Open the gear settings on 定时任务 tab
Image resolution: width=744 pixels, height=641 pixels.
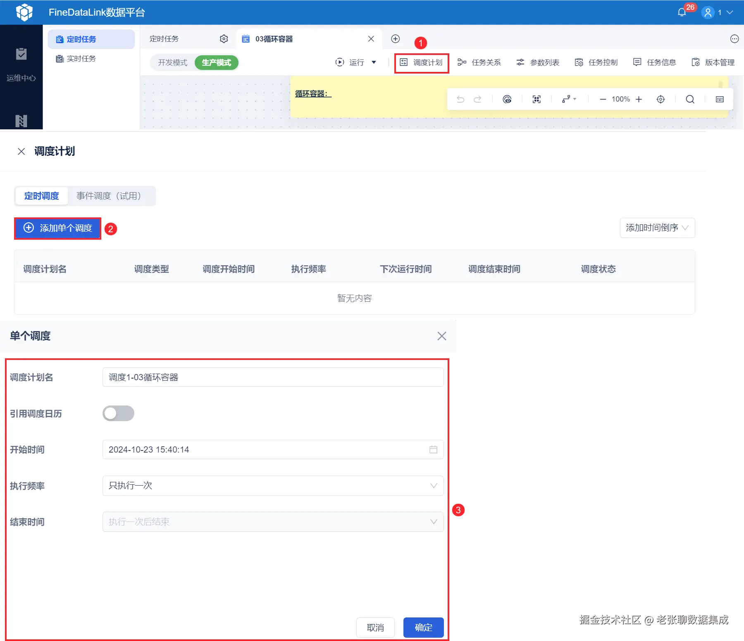(224, 39)
